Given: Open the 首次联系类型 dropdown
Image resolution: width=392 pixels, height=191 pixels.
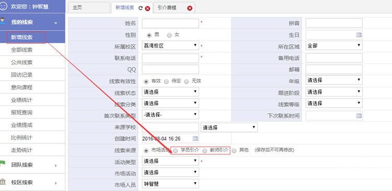Looking at the screenshot, I should (x=170, y=115).
